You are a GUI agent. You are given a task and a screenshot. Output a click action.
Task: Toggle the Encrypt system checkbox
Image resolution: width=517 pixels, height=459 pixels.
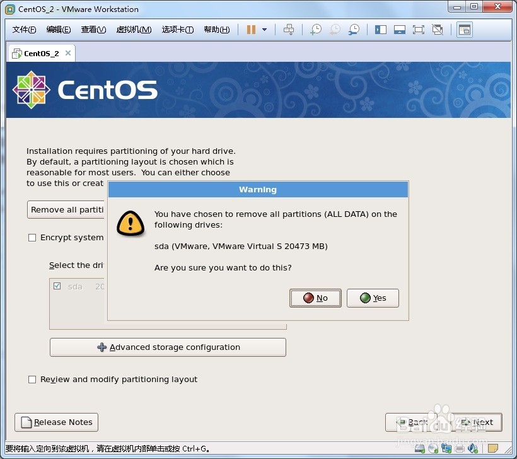32,238
